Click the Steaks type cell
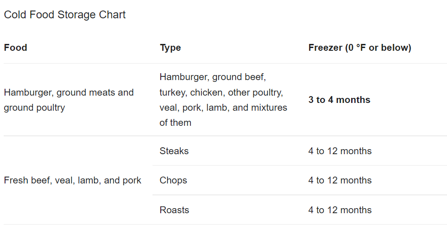447x226 pixels. click(174, 151)
